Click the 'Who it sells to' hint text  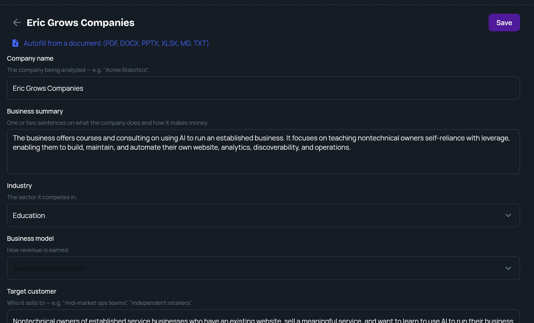click(100, 303)
